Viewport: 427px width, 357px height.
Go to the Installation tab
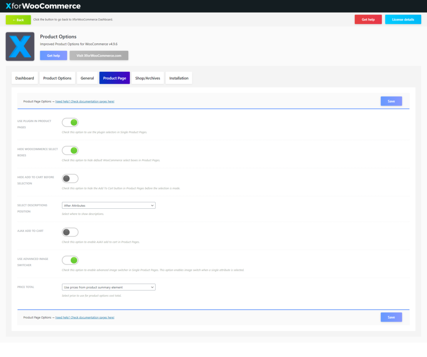(178, 78)
